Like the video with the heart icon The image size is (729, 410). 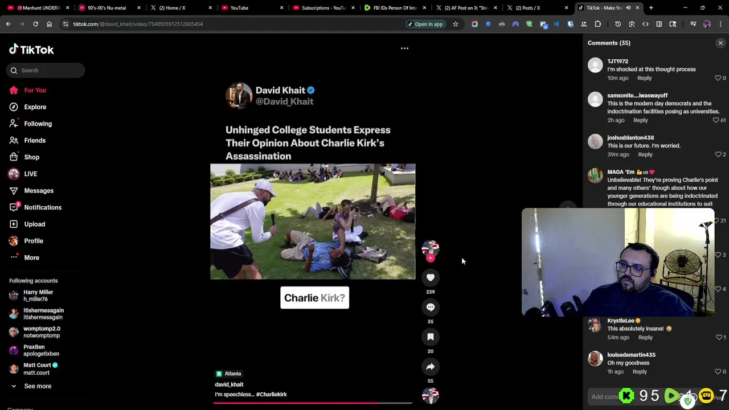click(431, 277)
